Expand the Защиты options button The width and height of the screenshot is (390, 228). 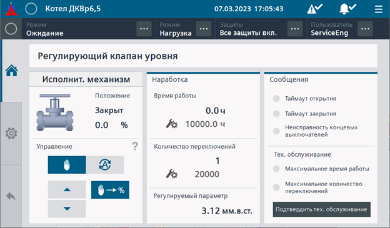(x=295, y=29)
